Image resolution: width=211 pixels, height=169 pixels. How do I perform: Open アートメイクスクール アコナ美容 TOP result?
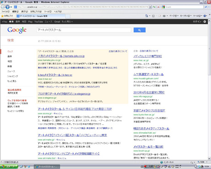pos(75,109)
